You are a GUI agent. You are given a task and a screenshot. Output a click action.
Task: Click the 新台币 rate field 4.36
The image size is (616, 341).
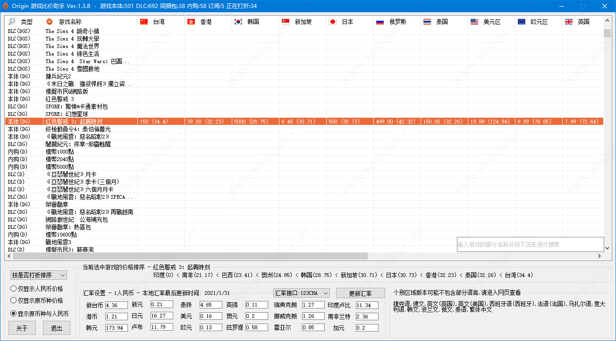[116, 305]
